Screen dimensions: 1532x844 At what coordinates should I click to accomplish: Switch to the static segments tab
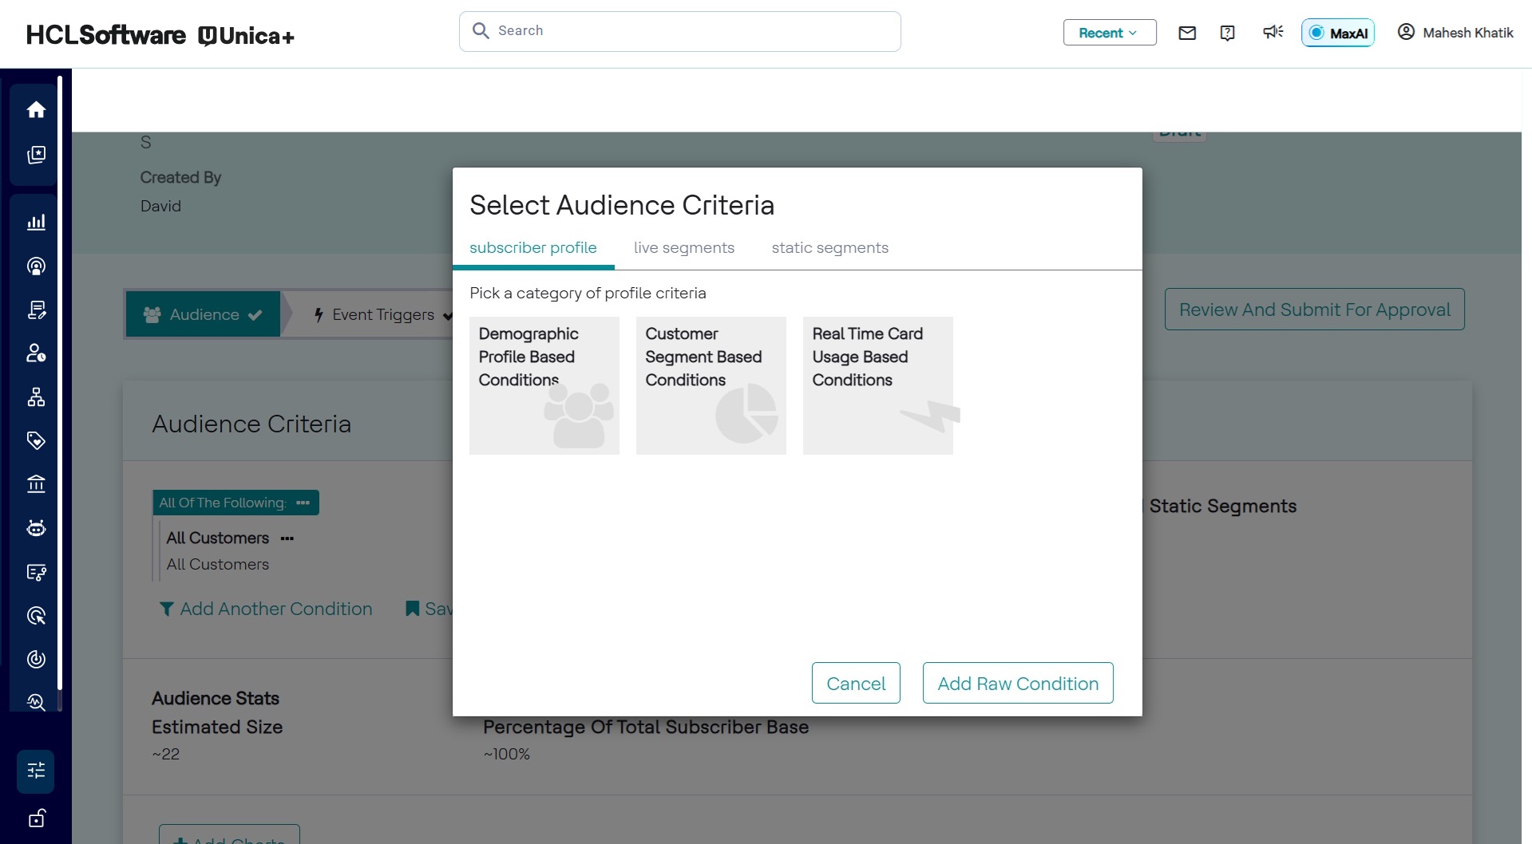[829, 248]
